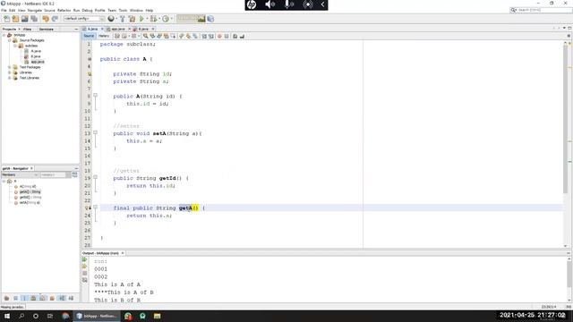Switch to B.java editor tab

pos(143,29)
